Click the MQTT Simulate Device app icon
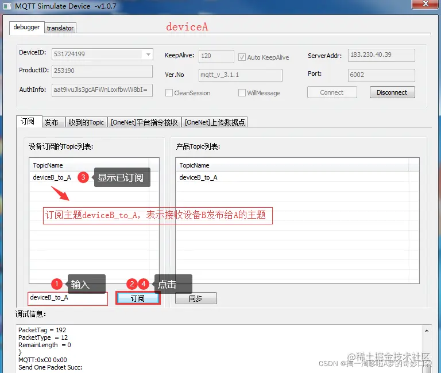This screenshot has height=373, width=441. click(x=7, y=6)
